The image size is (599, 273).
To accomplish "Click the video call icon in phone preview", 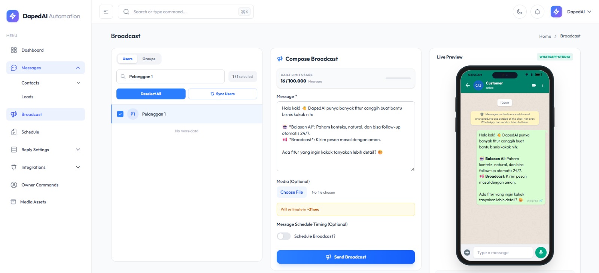I will click(534, 85).
